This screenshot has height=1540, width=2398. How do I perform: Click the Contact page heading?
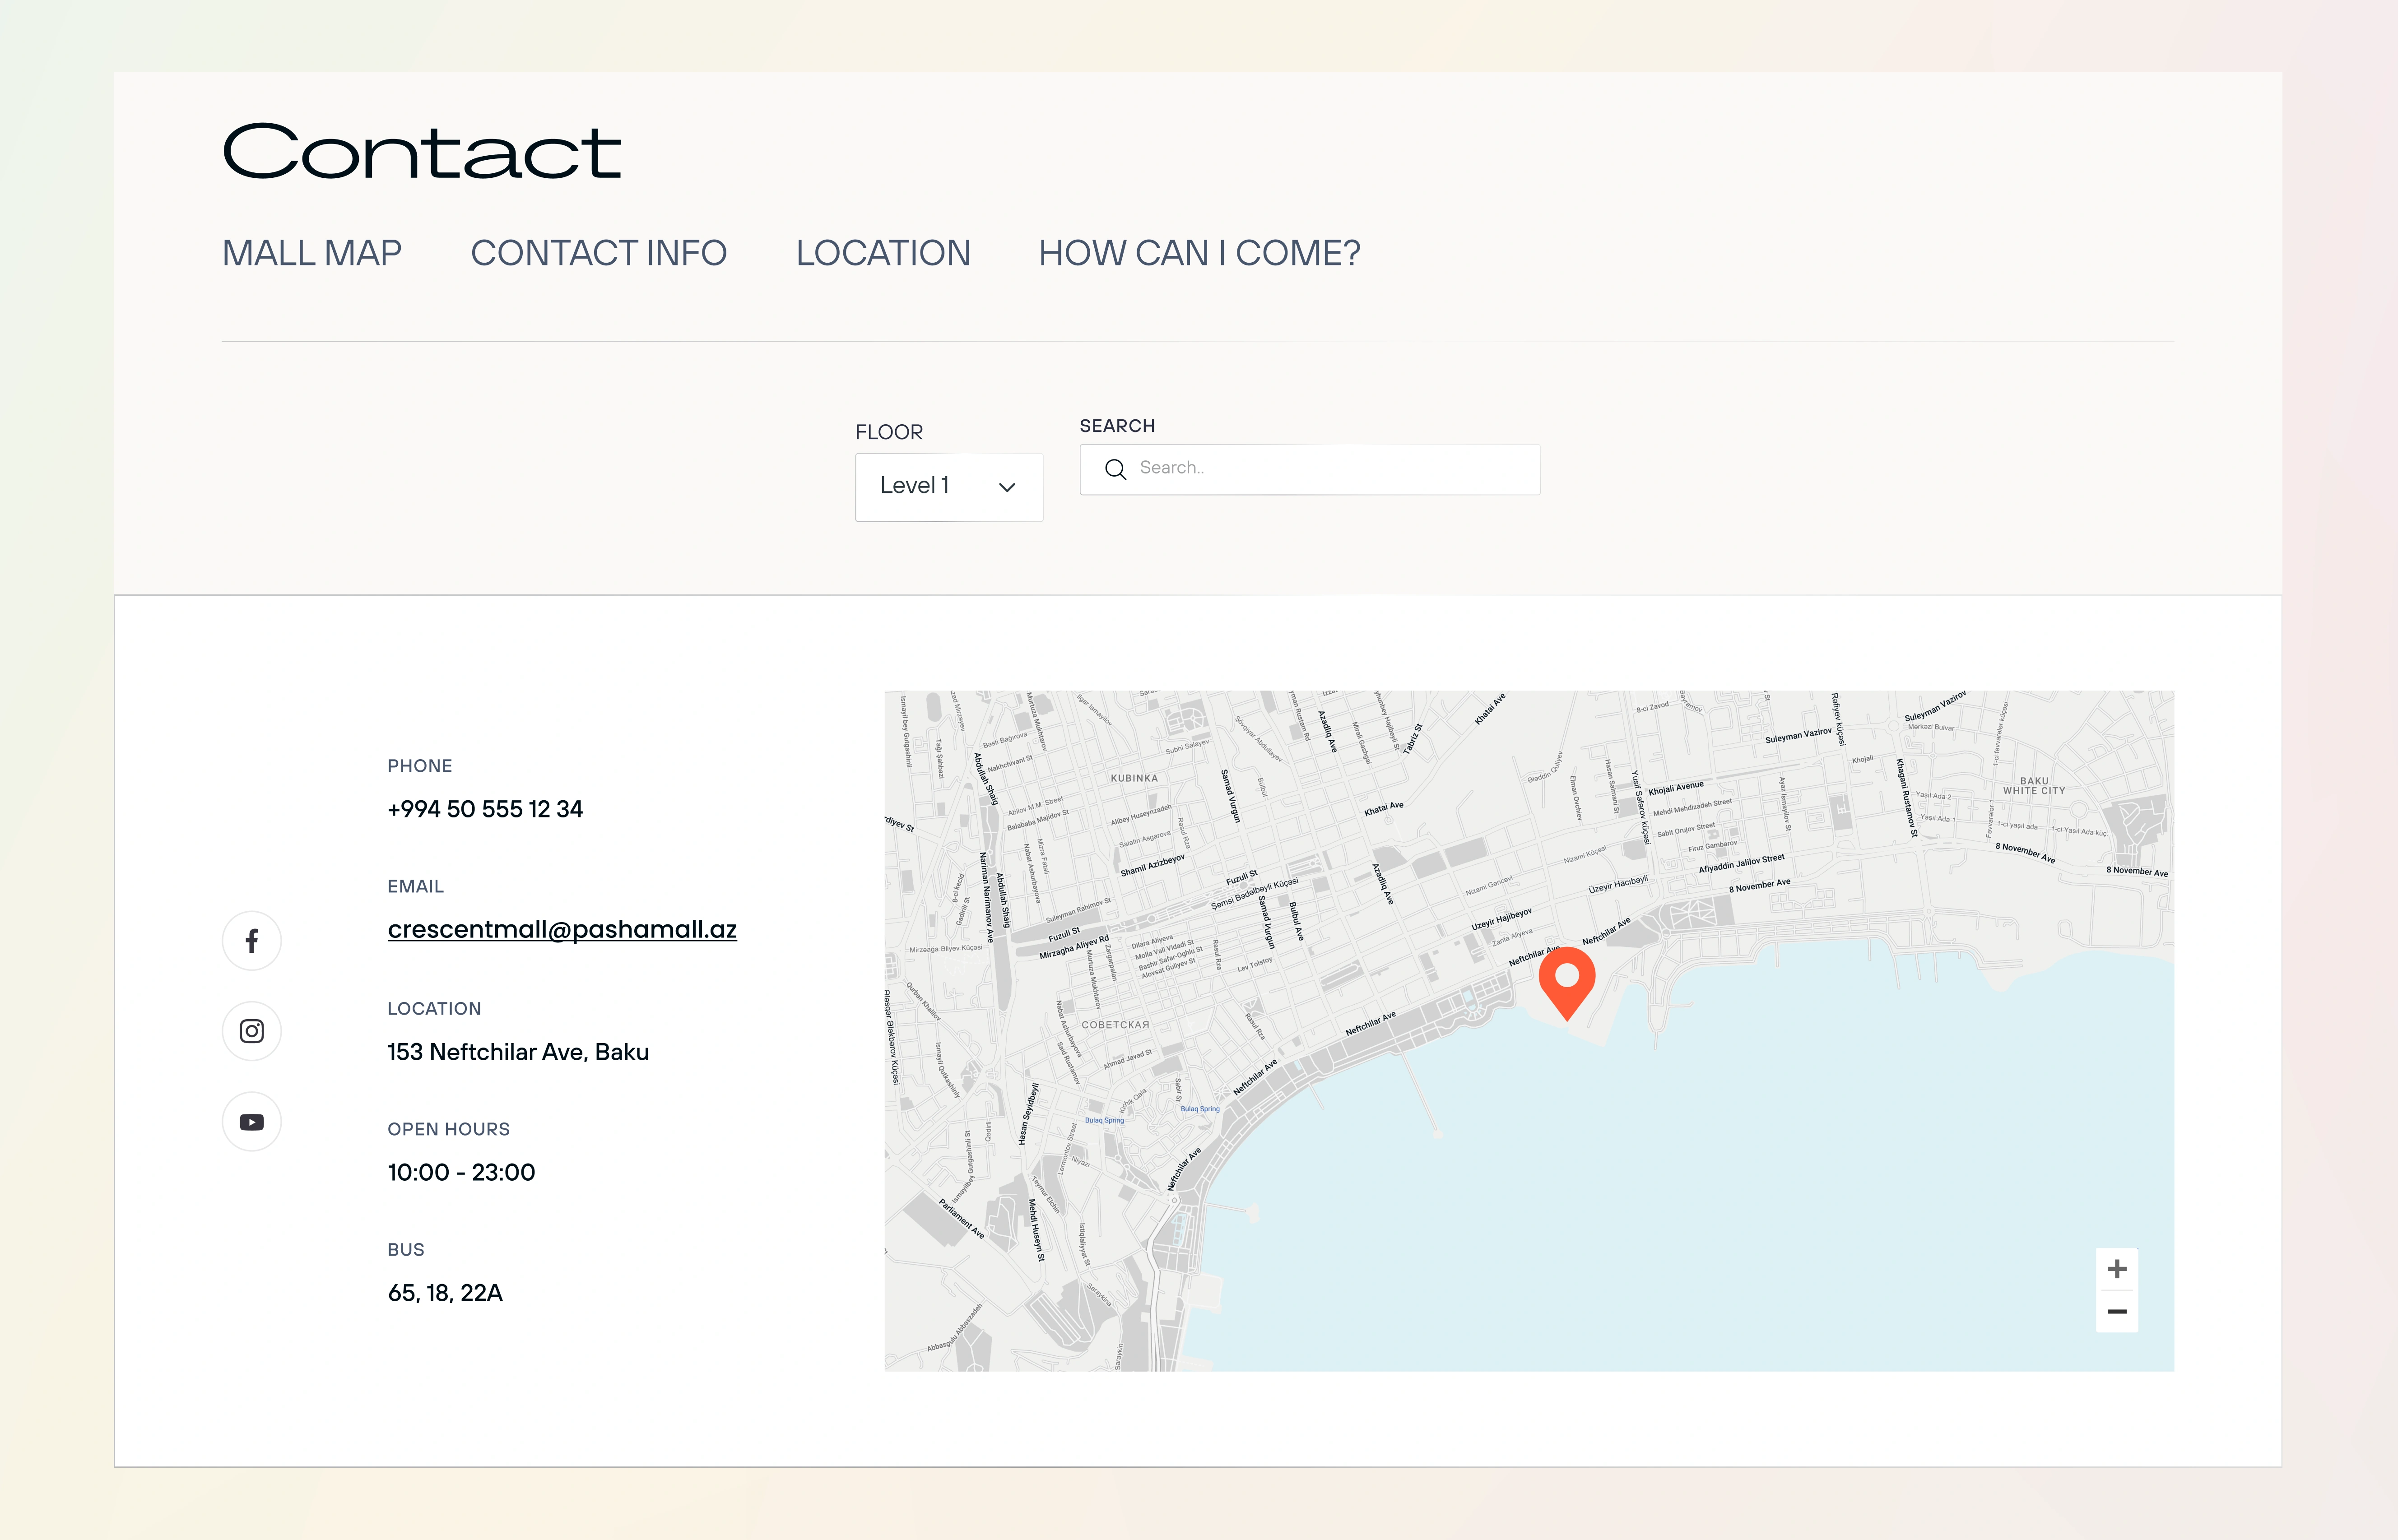click(421, 152)
